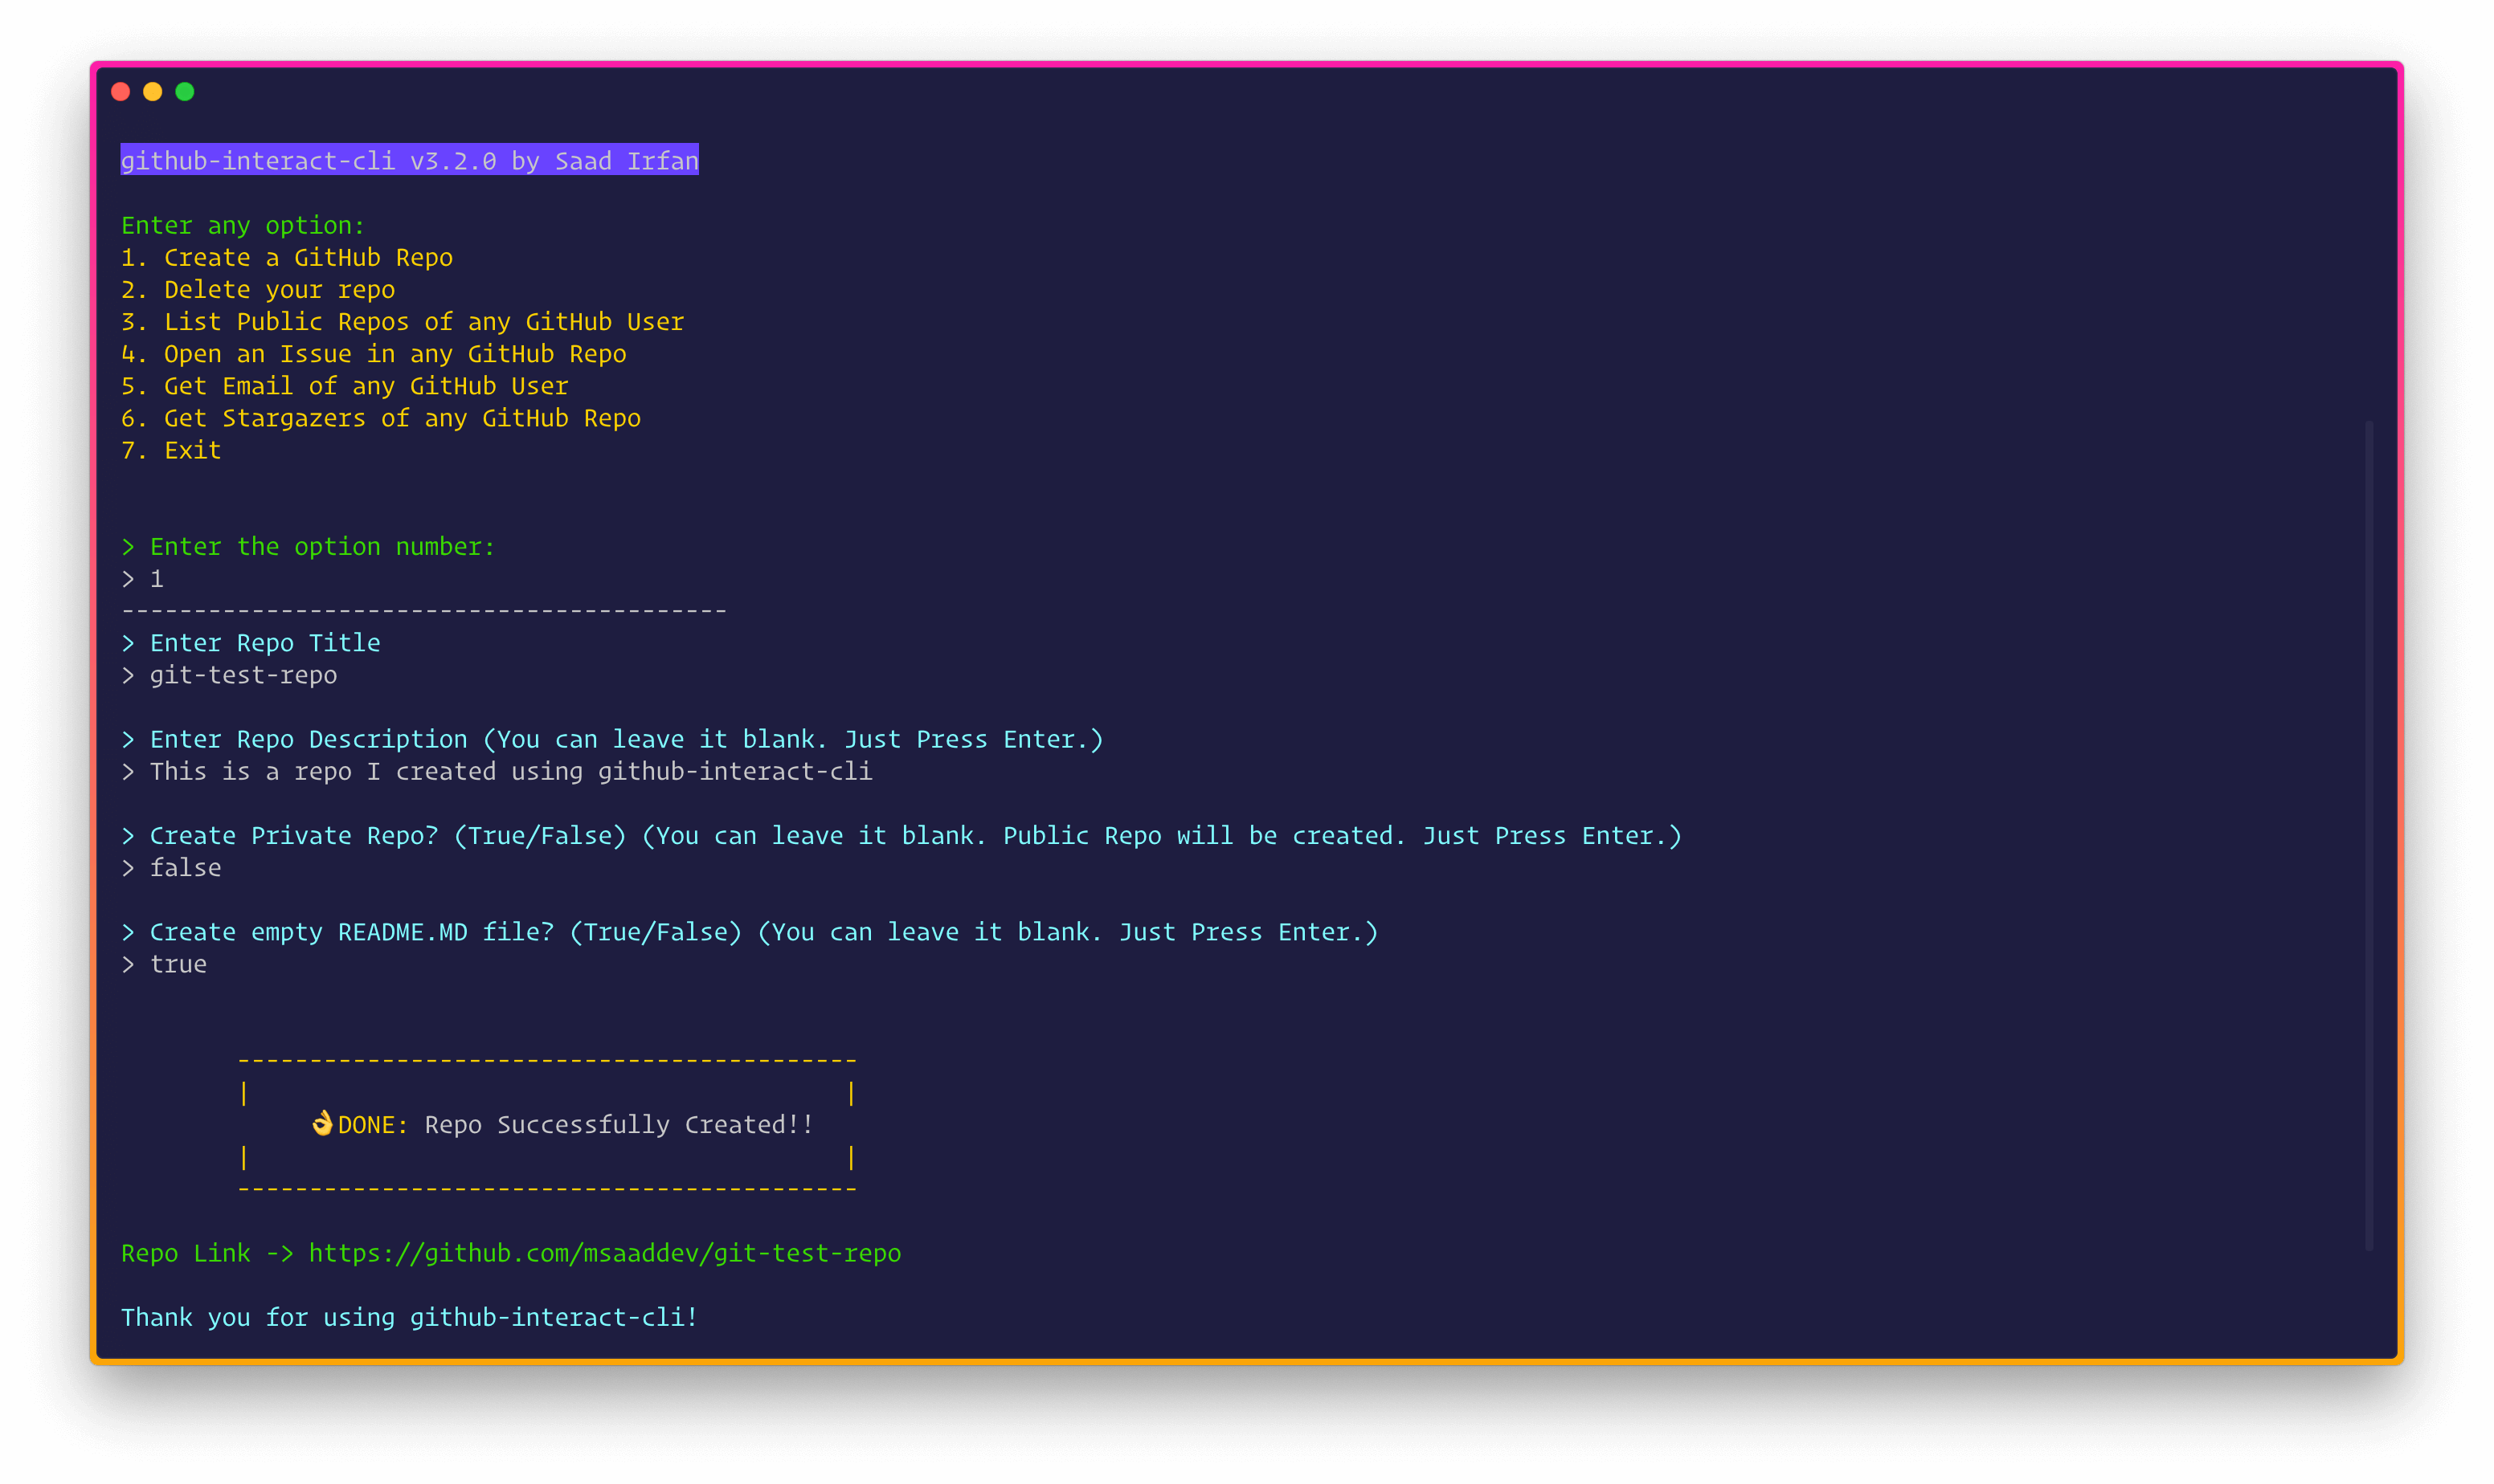Click the red close window dot

coord(121,92)
